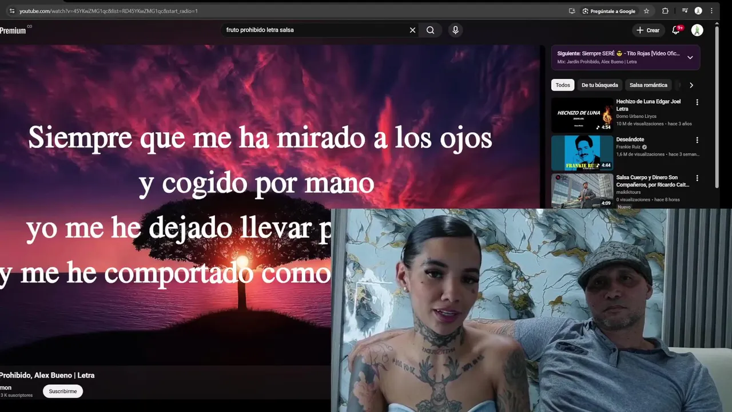Expand the Siguiente mix panel chevron
This screenshot has width=732, height=412.
coord(690,57)
